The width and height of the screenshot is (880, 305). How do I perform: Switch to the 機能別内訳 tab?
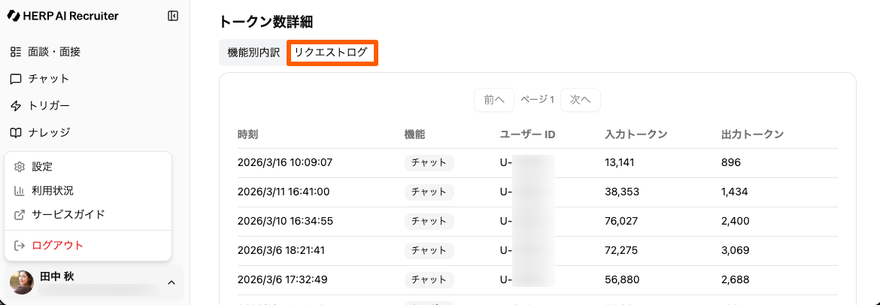253,53
